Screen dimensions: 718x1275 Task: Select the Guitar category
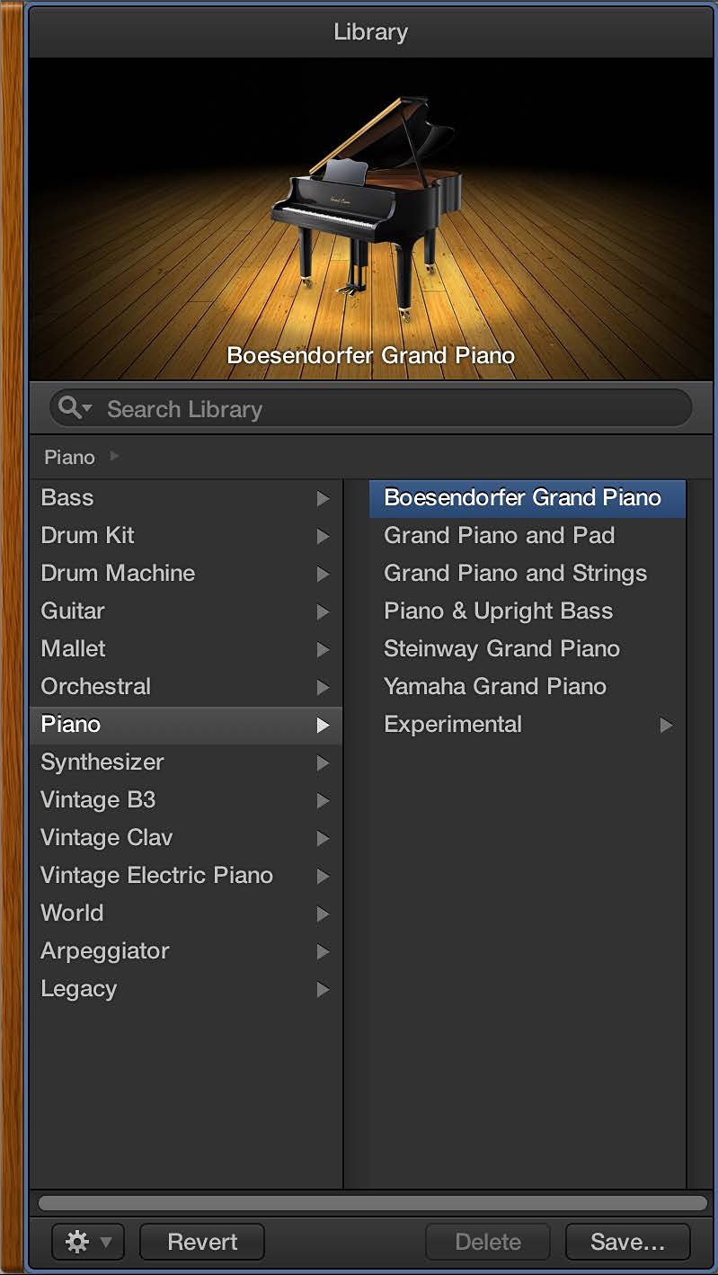click(186, 611)
